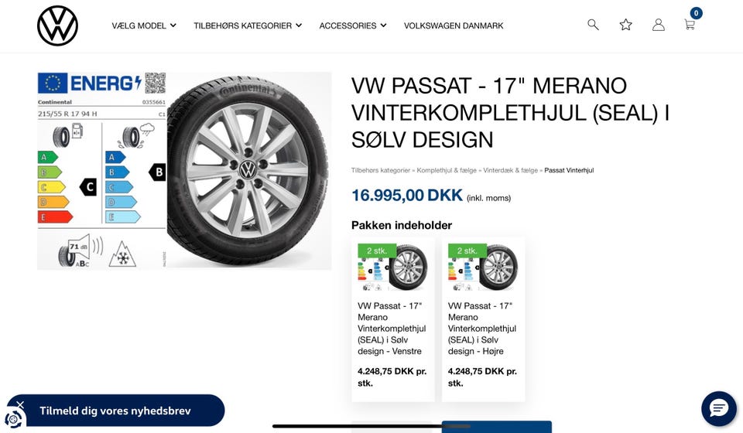Open the main Merano wheel product image

point(248,171)
